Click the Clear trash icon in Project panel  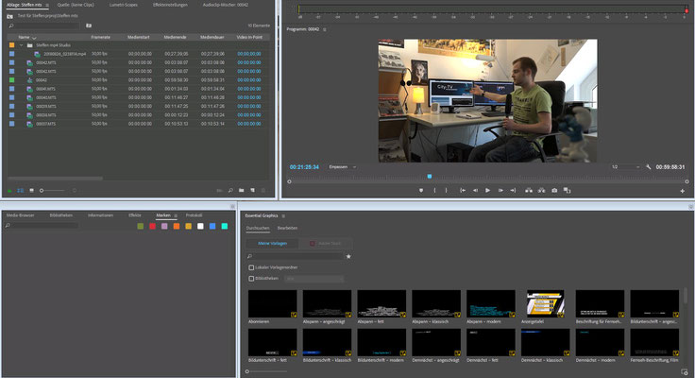pyautogui.click(x=263, y=190)
